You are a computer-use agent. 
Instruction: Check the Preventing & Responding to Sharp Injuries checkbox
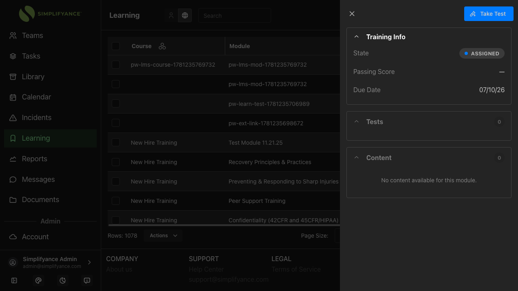(x=116, y=181)
